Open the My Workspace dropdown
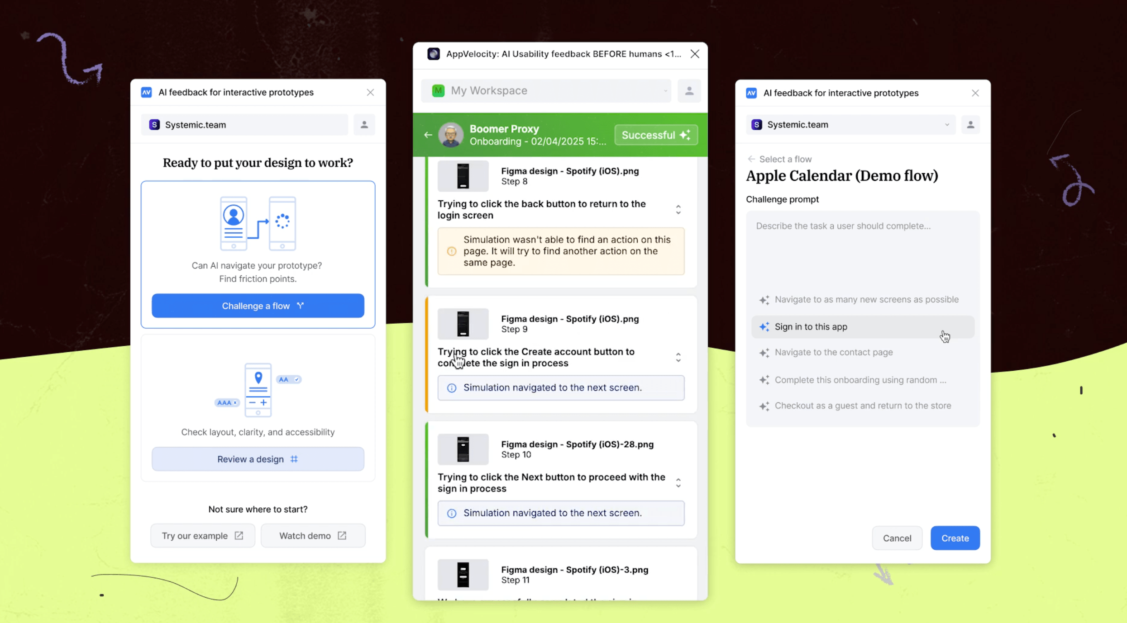The width and height of the screenshot is (1127, 623). click(546, 91)
